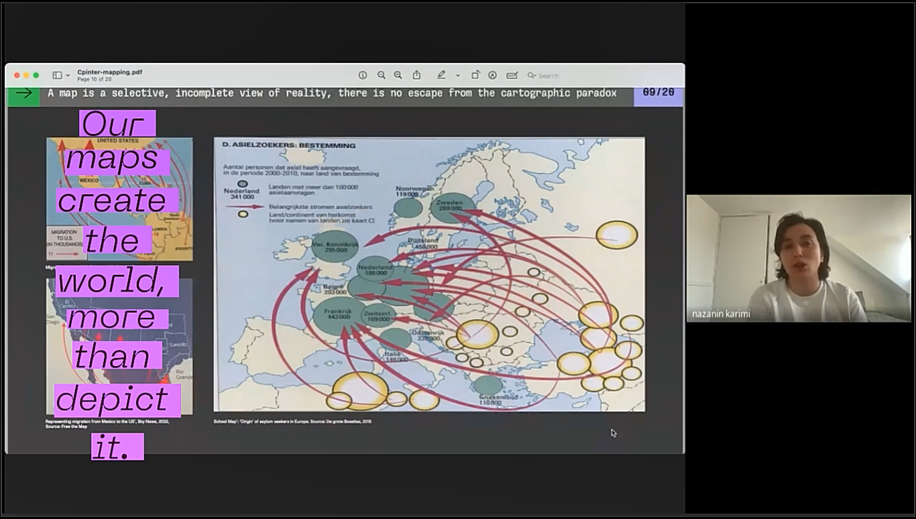Click the Cpinter-mapping.pdf title
Screen dimensions: 916x519
109,72
